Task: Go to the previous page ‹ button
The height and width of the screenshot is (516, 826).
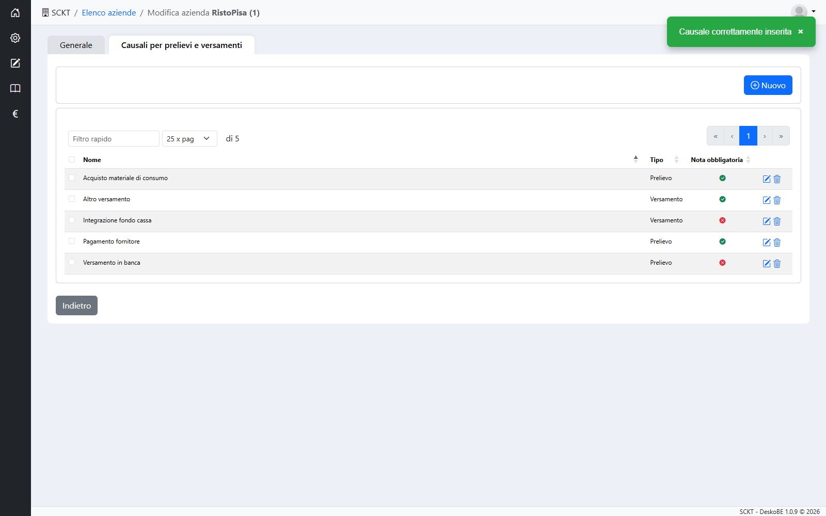Action: (x=732, y=136)
